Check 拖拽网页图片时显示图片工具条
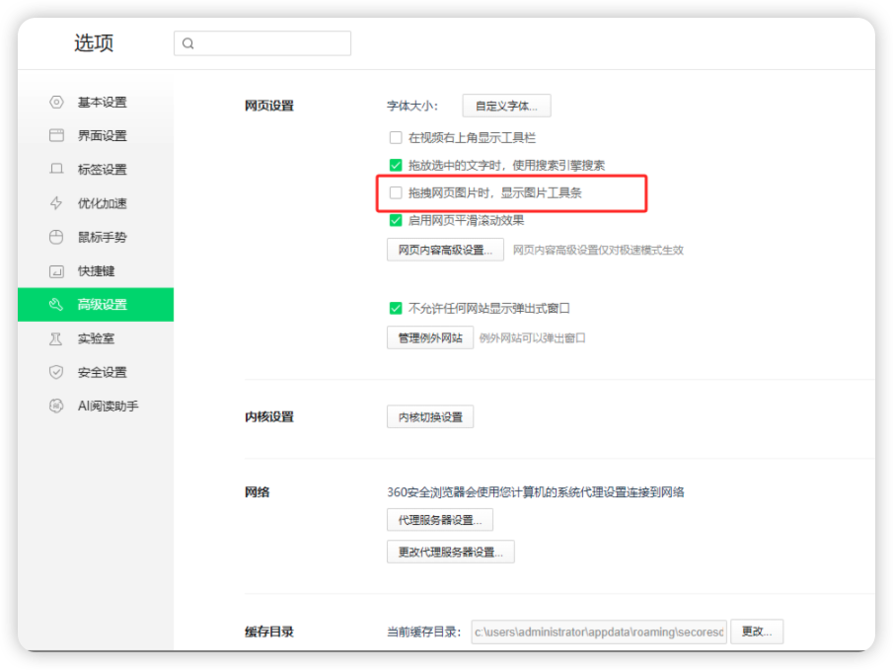The width and height of the screenshot is (893, 670). (x=396, y=192)
